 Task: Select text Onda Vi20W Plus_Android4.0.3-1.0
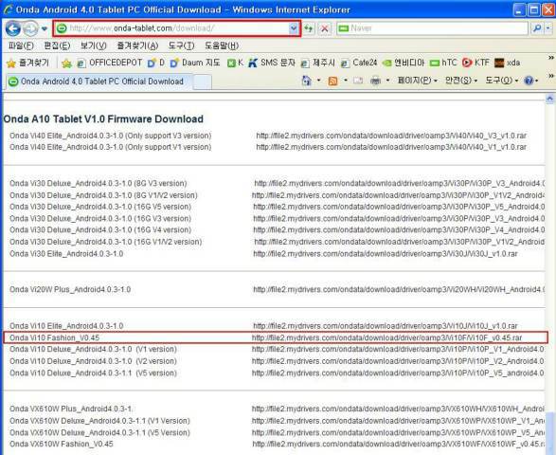(70, 290)
